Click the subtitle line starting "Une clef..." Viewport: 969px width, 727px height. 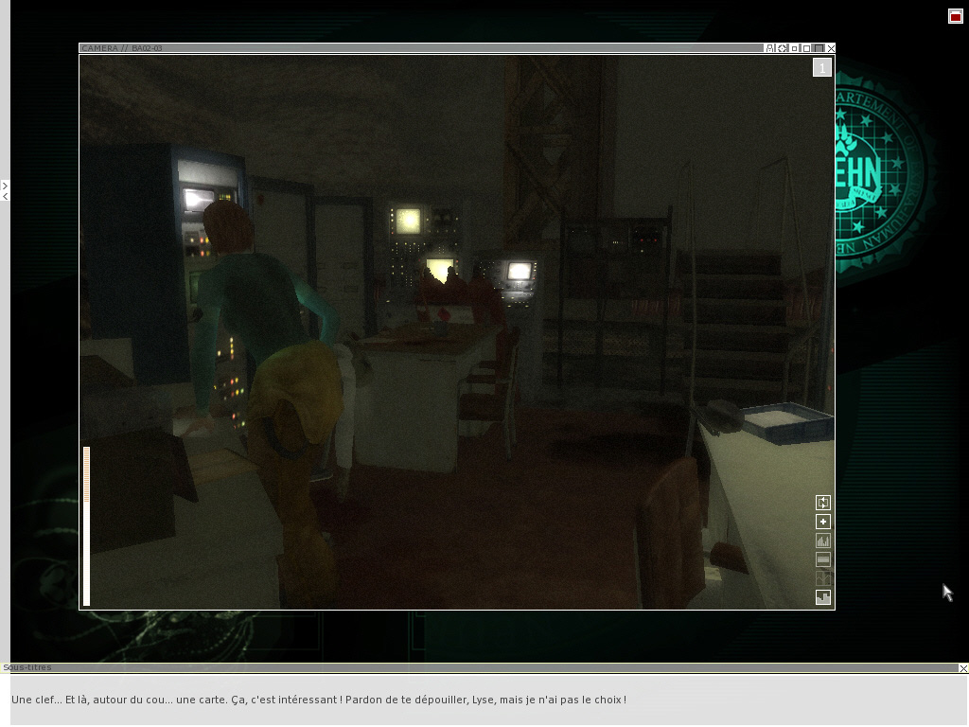(x=319, y=700)
